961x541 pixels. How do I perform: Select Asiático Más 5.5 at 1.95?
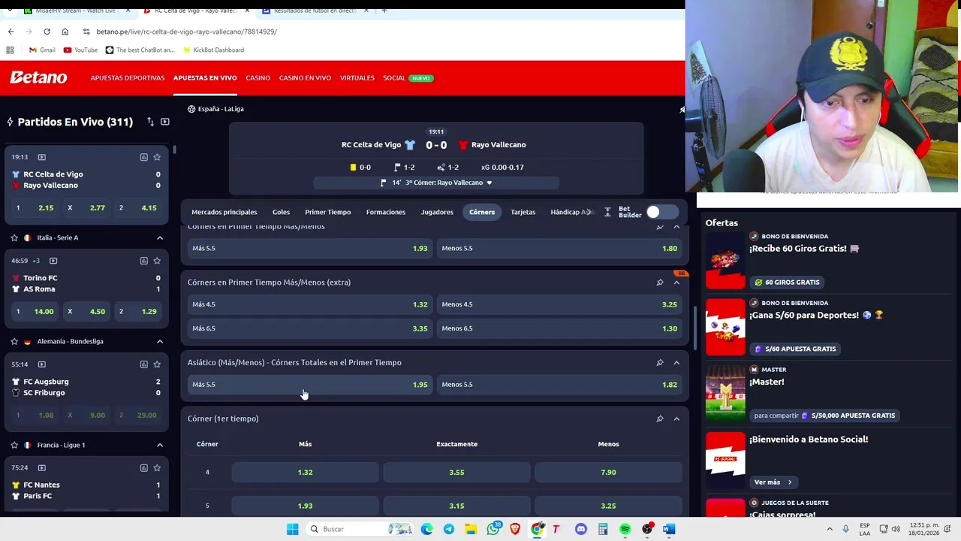pyautogui.click(x=309, y=385)
